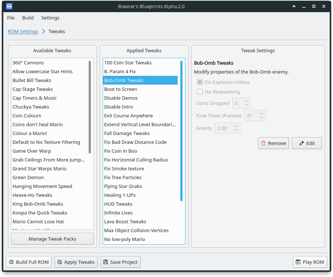Select B. Param 4 Fix applied tweak
This screenshot has height=277, width=333.
coord(141,71)
